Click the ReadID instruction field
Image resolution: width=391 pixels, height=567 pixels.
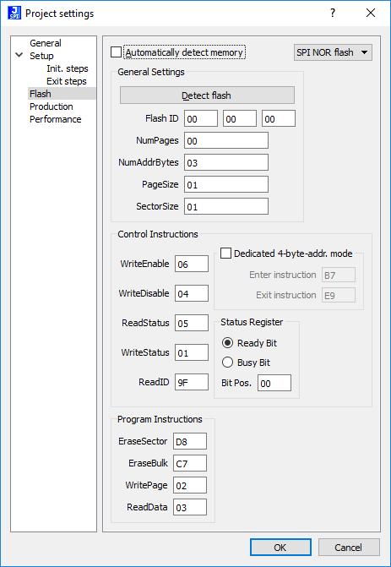pyautogui.click(x=192, y=382)
